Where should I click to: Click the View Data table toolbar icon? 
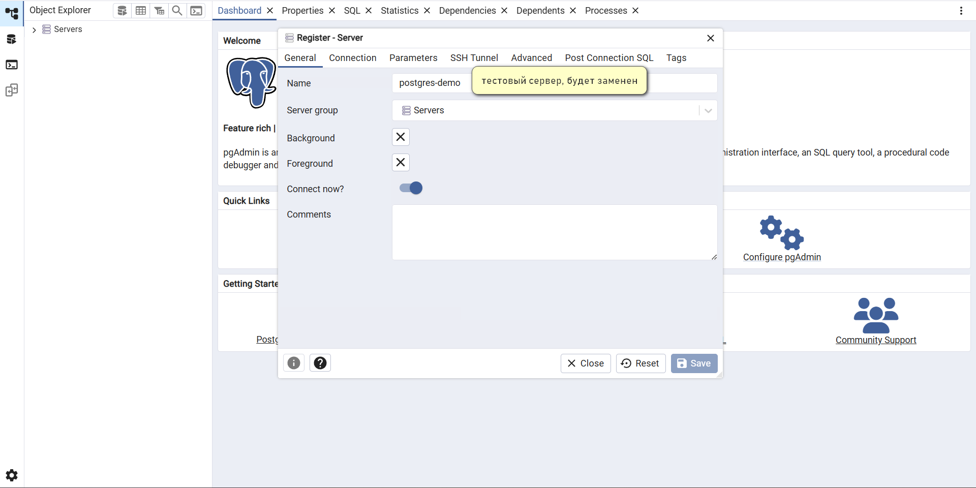click(141, 11)
